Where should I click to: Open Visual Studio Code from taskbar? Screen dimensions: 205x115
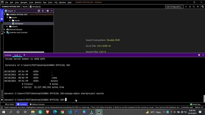tap(70, 112)
